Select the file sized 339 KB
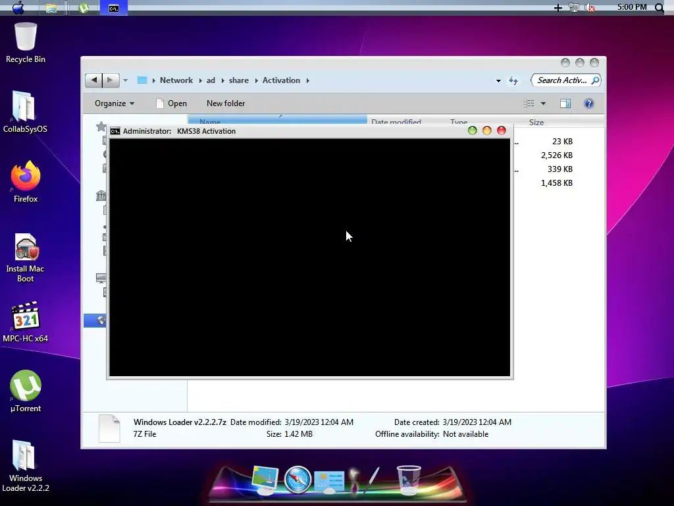This screenshot has width=674, height=506. 559,169
